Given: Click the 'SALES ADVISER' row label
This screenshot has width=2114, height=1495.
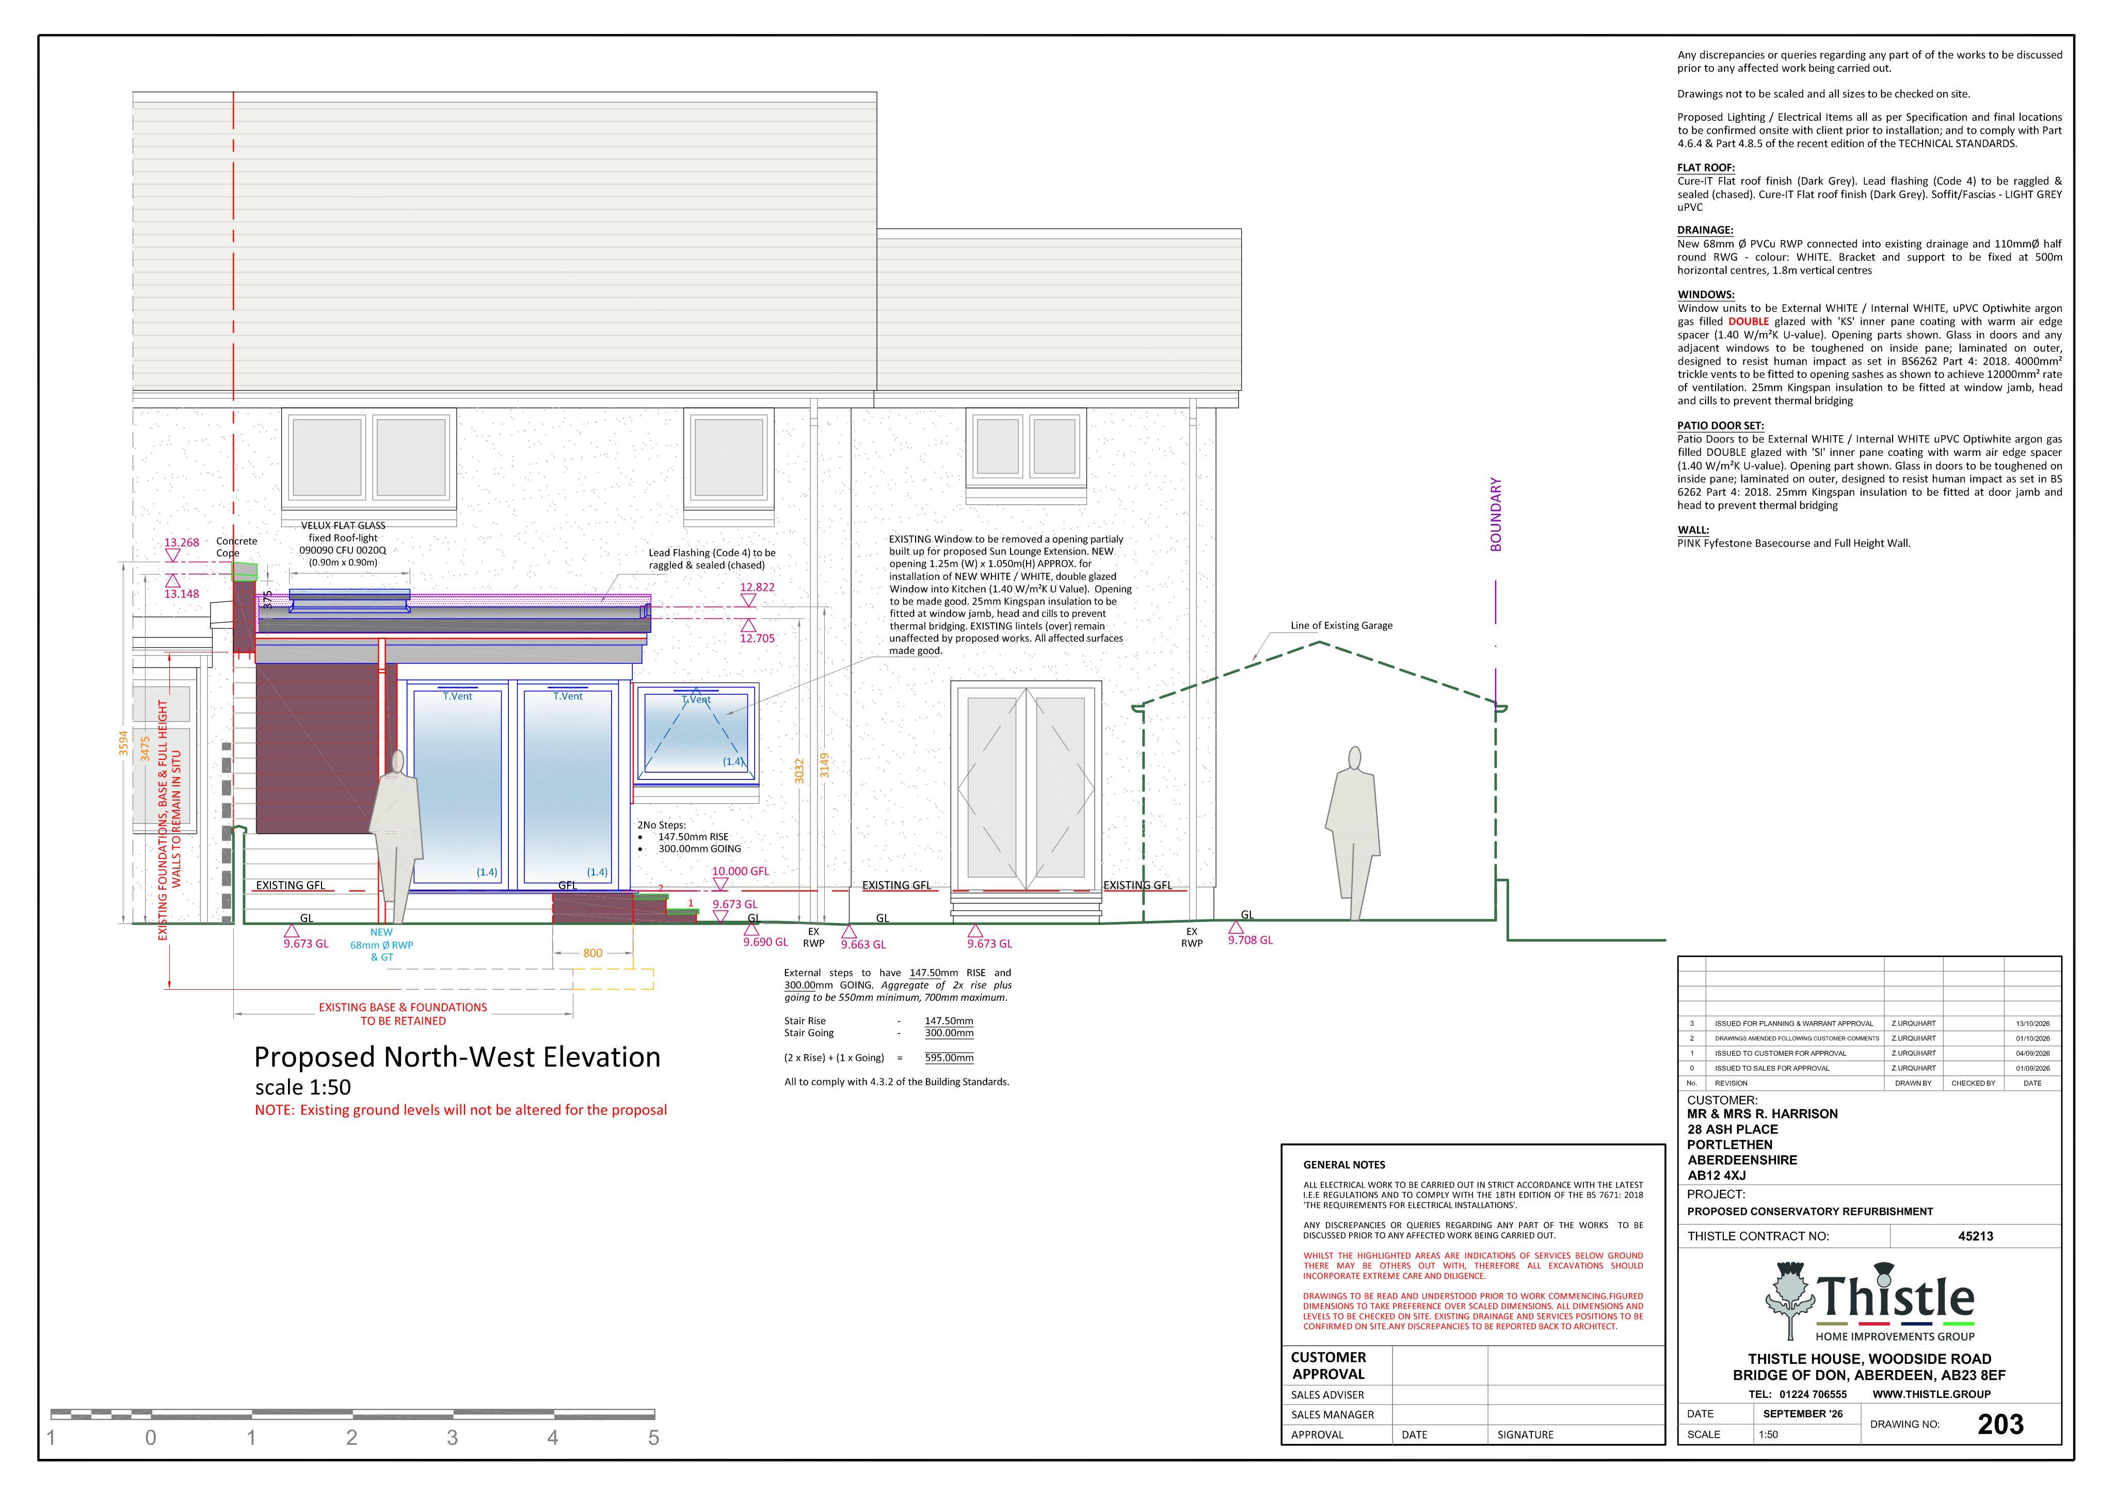Looking at the screenshot, I should (x=1327, y=1395).
